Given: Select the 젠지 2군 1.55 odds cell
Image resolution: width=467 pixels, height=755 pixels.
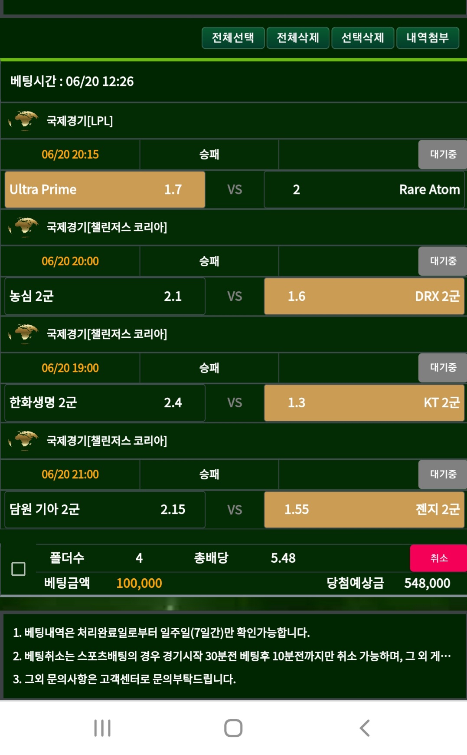Looking at the screenshot, I should pyautogui.click(x=364, y=509).
